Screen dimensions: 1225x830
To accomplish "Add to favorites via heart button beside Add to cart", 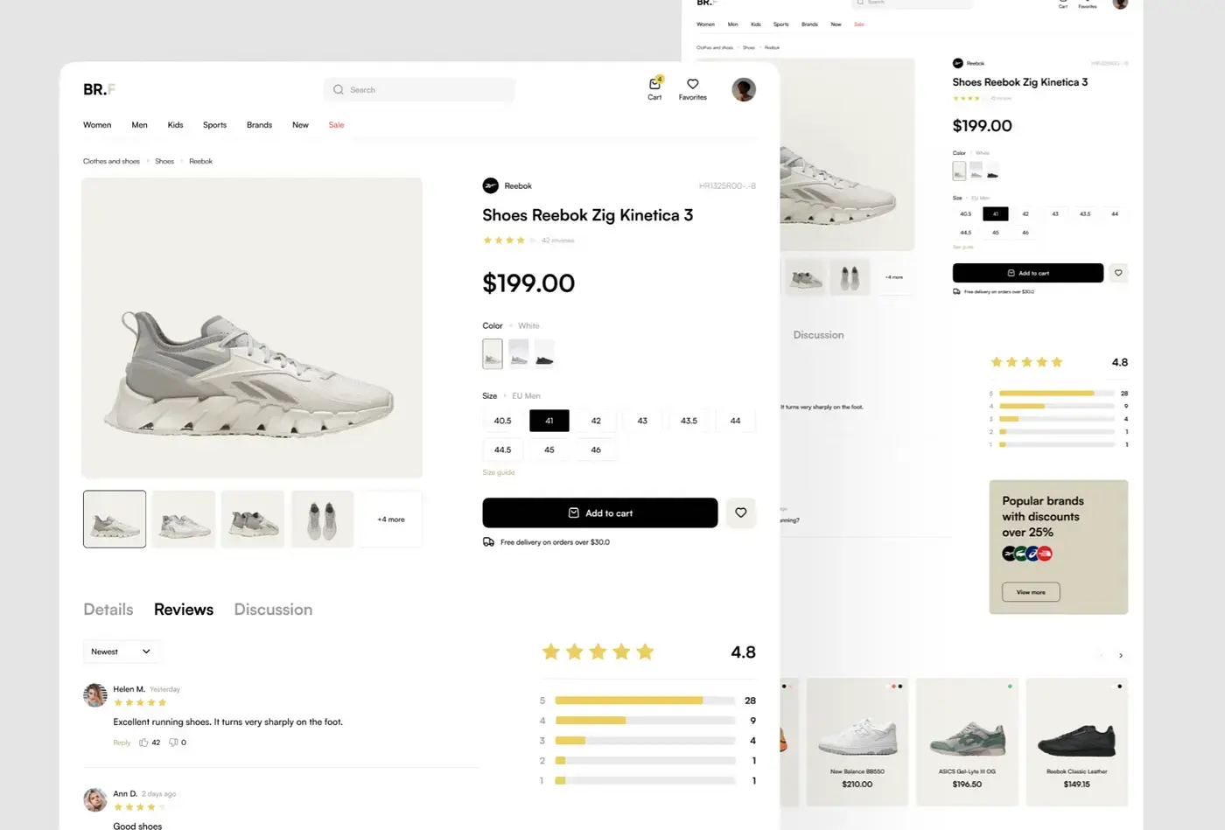I will [741, 513].
